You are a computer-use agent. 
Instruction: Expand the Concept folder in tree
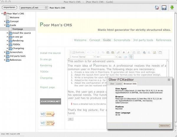tap(5, 21)
